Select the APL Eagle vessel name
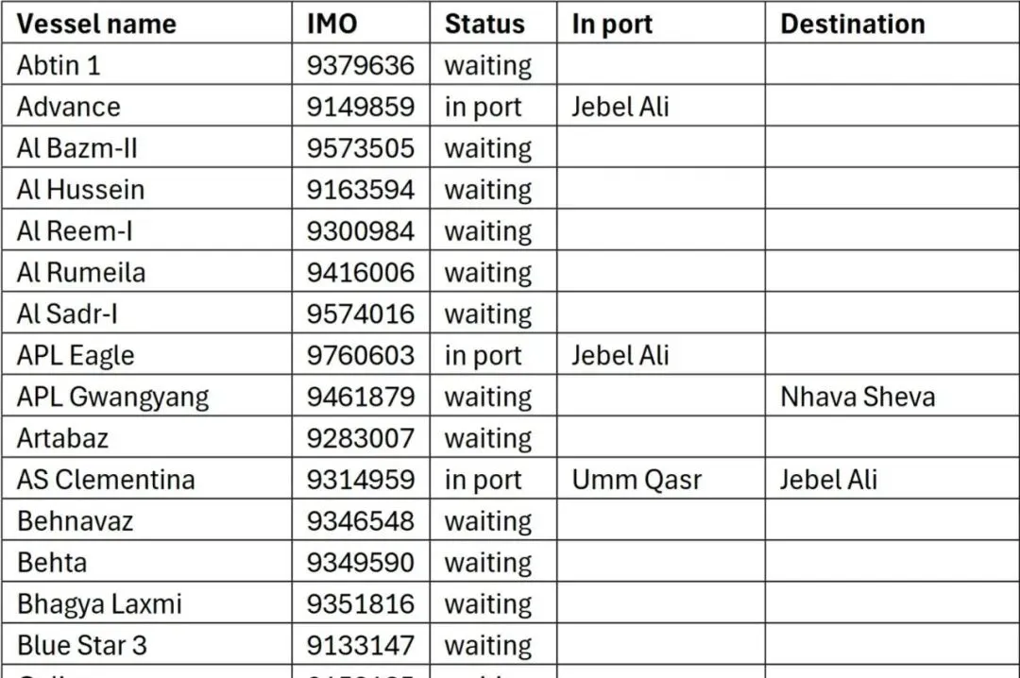This screenshot has width=1020, height=678. pyautogui.click(x=76, y=355)
